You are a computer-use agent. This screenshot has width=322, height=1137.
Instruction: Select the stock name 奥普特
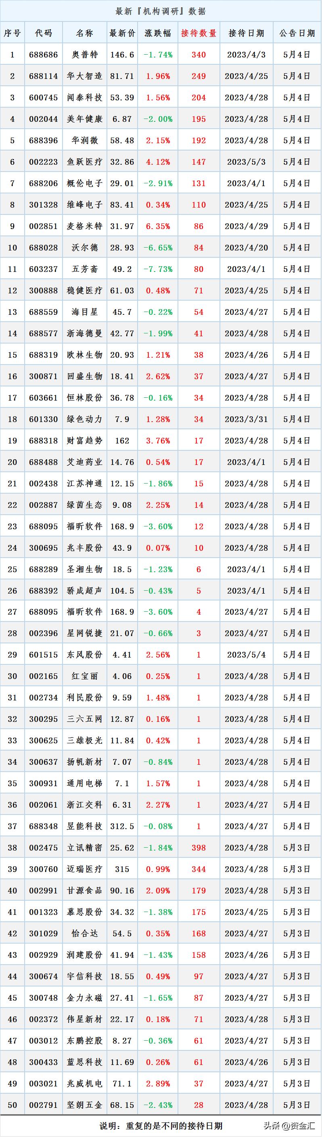point(84,55)
